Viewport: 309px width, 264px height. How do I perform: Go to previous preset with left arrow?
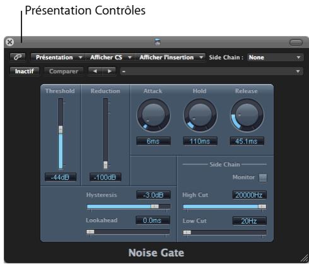click(x=95, y=71)
